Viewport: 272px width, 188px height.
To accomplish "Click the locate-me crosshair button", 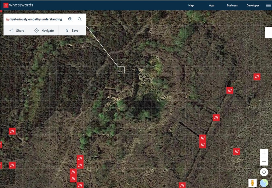I will [264, 172].
